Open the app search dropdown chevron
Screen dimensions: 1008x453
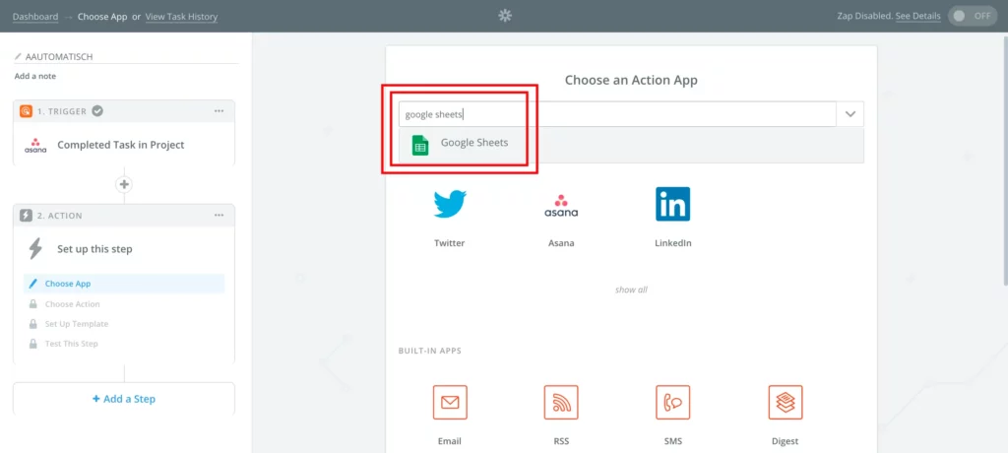[850, 114]
